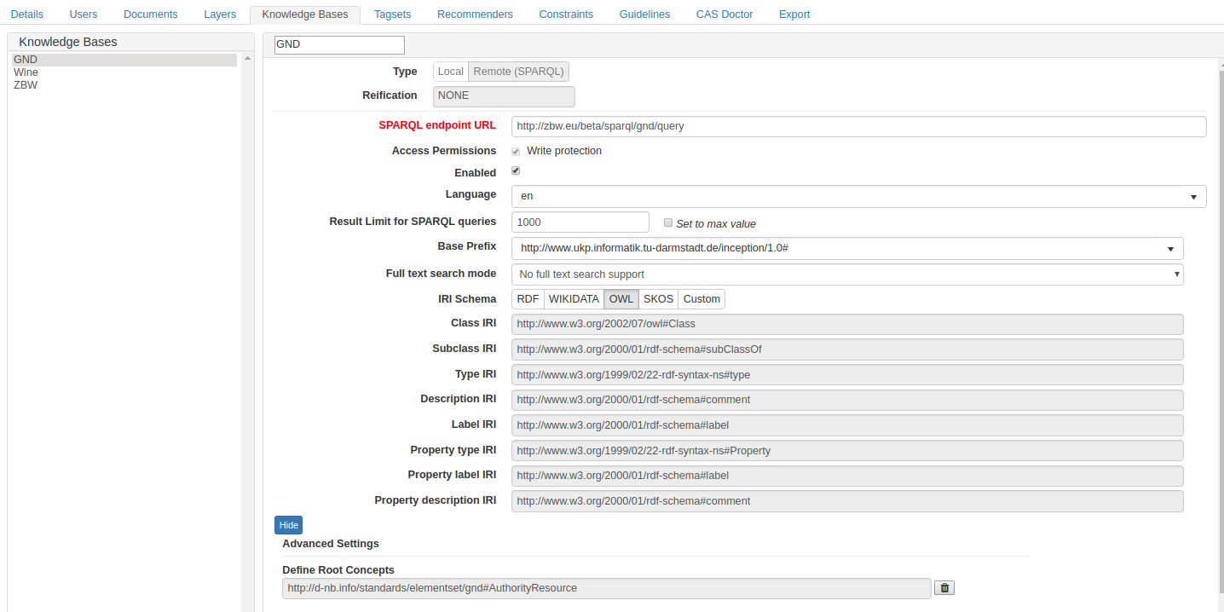This screenshot has height=612, width=1224.
Task: Switch knowledge base type to Local
Action: coord(450,71)
